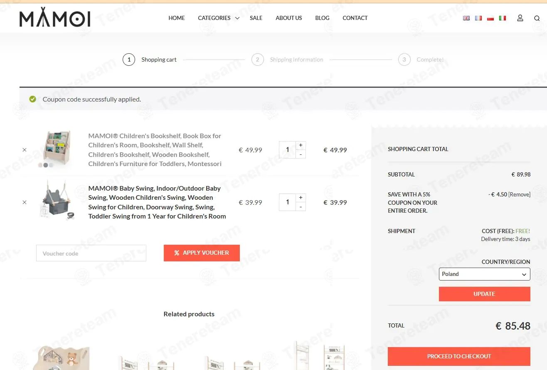Select step 3 Complete
This screenshot has width=547, height=370.
coord(421,60)
